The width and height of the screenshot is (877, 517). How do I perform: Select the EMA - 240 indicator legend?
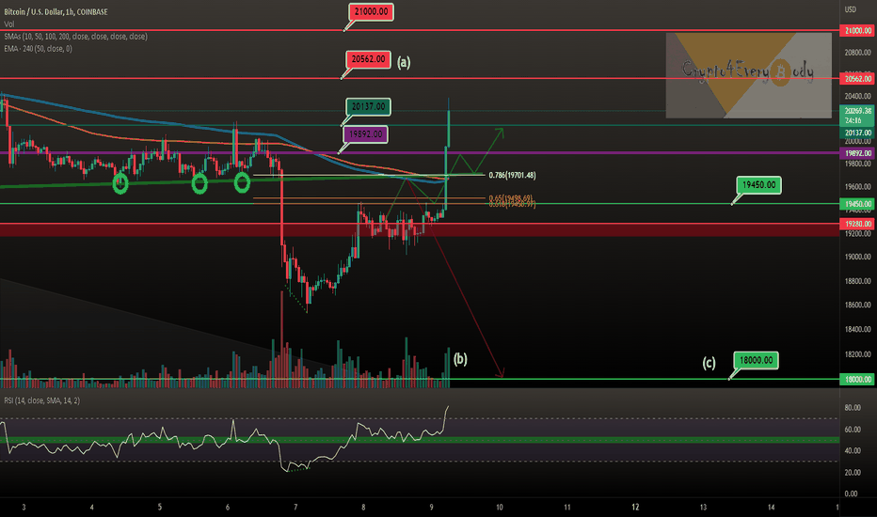[38, 49]
